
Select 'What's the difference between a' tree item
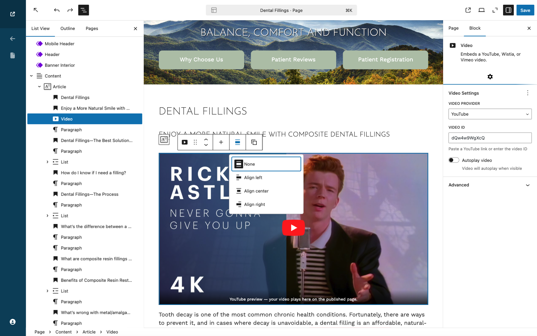(85, 227)
